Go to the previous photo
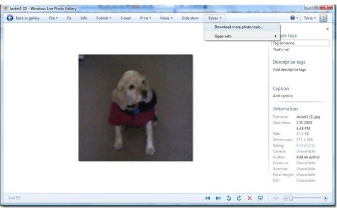This screenshot has height=208, width=337. tap(208, 198)
